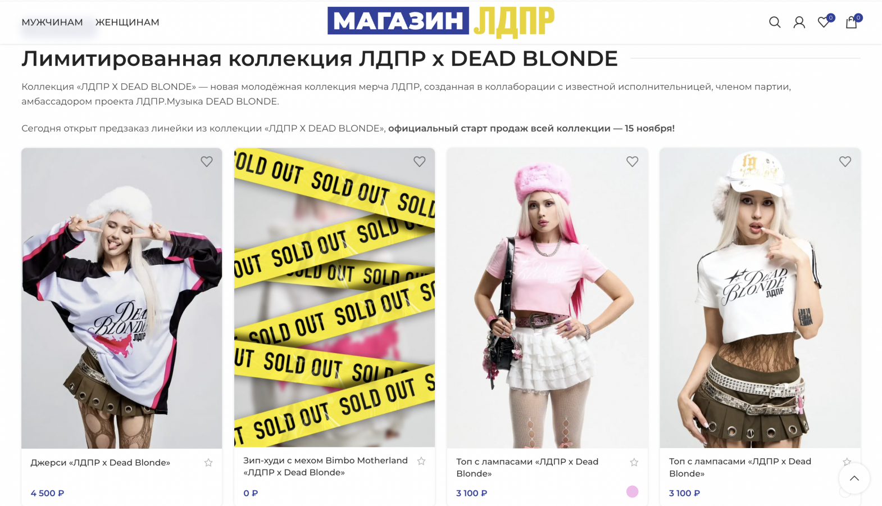
Task: Open Джерси «ЛДПР x Dead Blonde» product link
Action: [100, 463]
